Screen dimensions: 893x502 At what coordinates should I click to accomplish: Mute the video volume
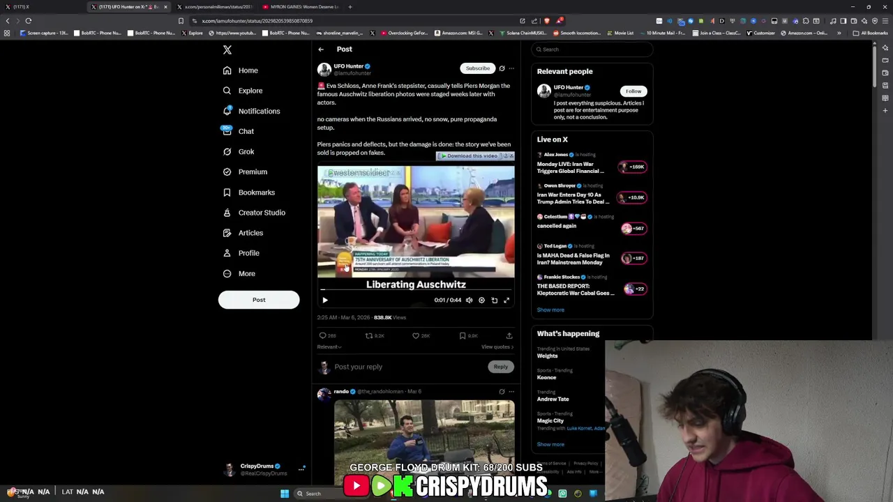tap(469, 300)
